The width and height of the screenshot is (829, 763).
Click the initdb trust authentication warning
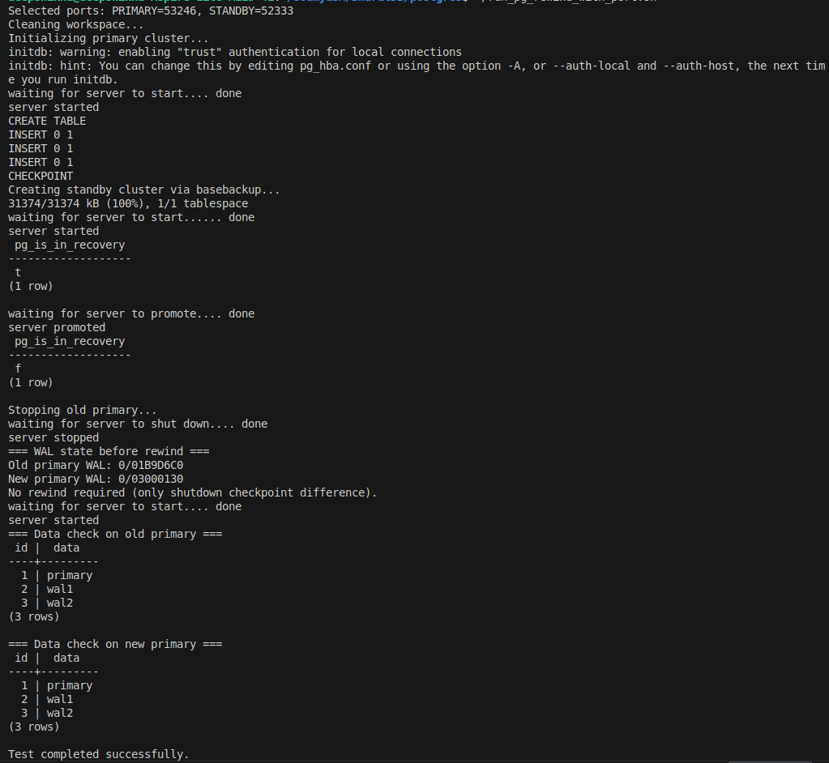(235, 53)
